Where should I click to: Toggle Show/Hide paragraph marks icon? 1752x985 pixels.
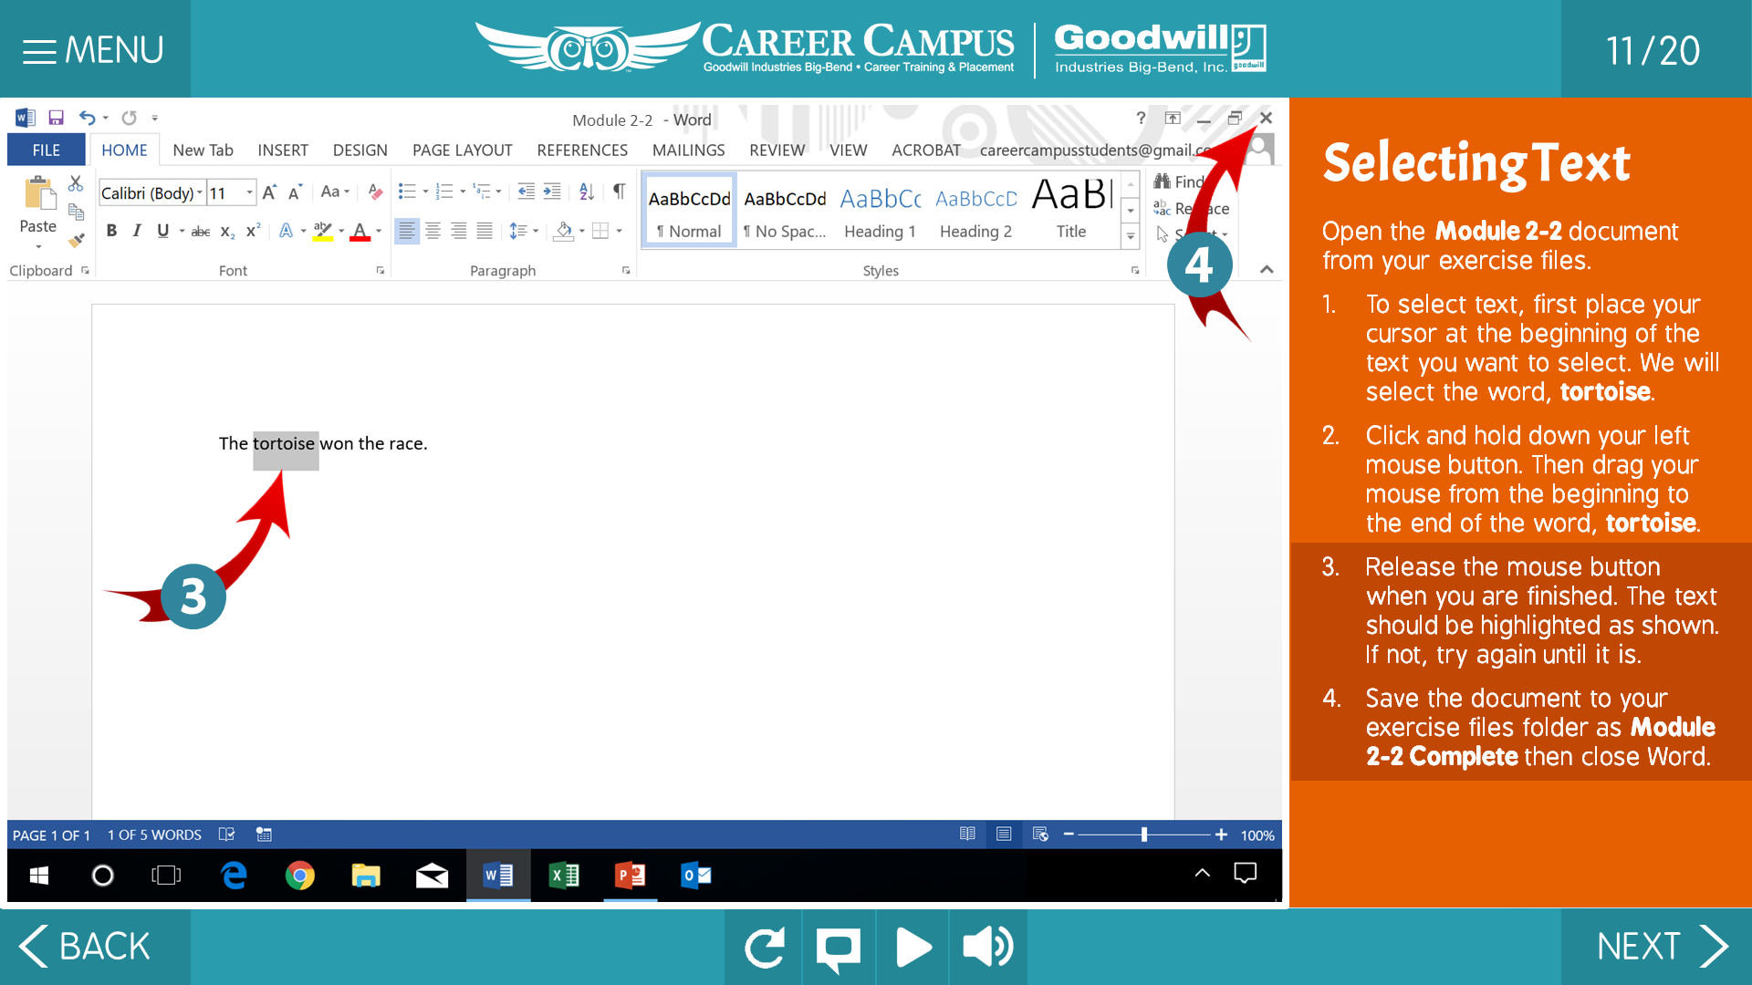pos(619,192)
